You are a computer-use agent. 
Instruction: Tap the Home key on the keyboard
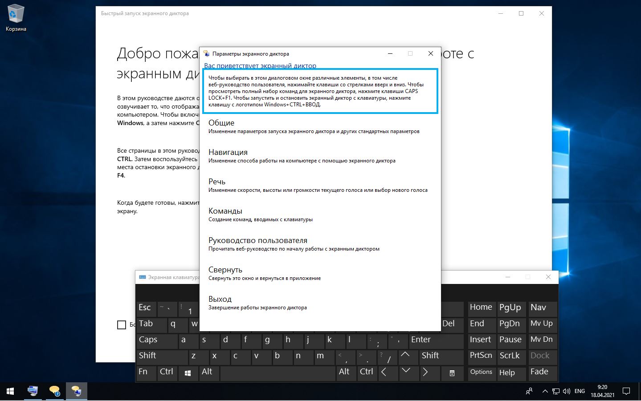(482, 308)
